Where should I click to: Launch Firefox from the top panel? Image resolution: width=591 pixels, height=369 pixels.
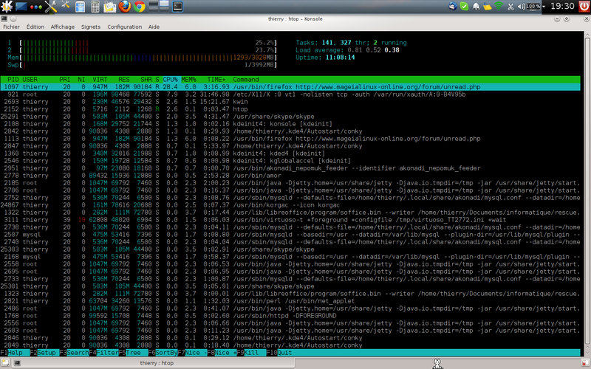125,7
